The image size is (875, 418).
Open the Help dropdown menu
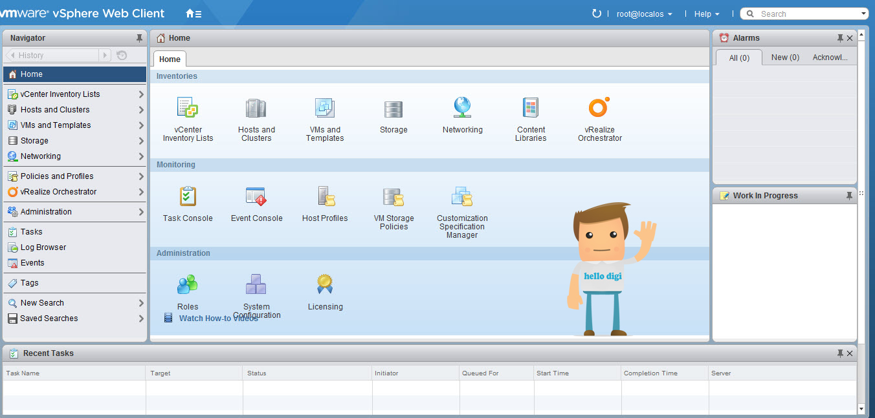707,14
